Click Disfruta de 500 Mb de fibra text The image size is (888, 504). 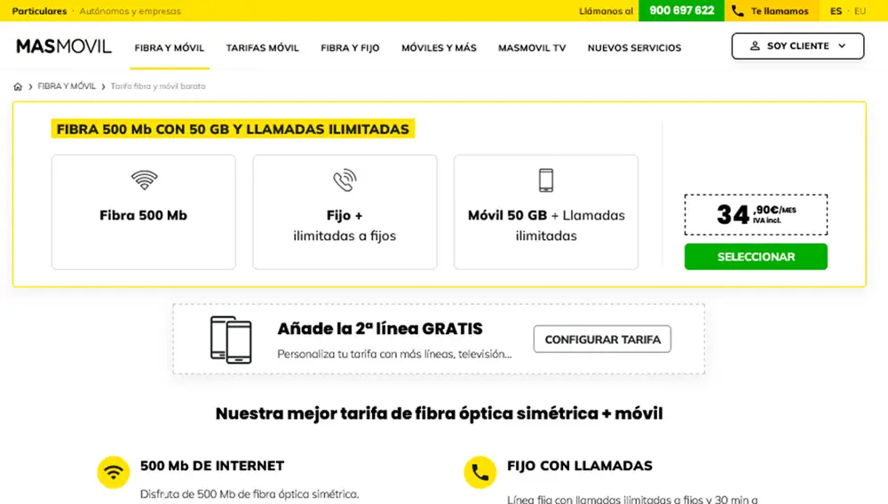click(250, 494)
